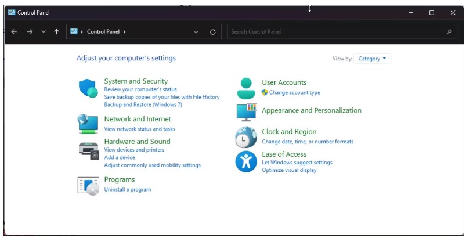Click Let Windows suggest settings
This screenshot has height=238, width=466.
pyautogui.click(x=297, y=163)
